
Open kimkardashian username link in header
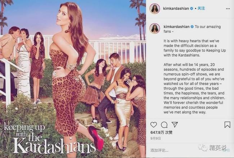176,9
